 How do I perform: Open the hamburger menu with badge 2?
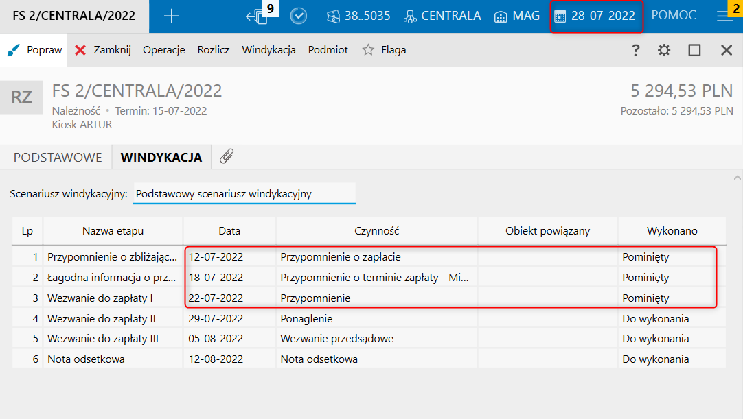tap(727, 15)
